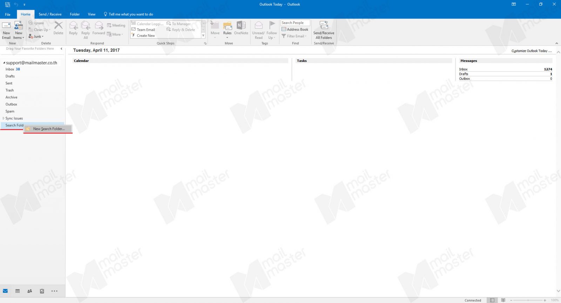
Task: Open the Address Book
Action: pyautogui.click(x=295, y=29)
